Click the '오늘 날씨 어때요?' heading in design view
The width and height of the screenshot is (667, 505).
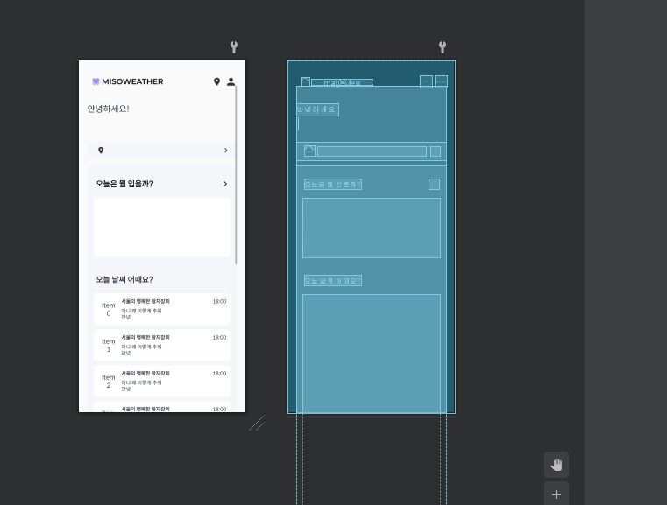click(124, 279)
